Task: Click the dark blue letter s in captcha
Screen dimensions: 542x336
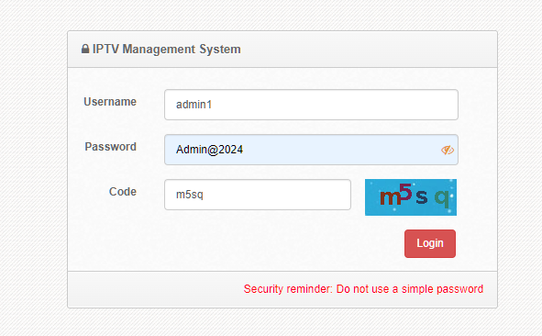Action: (421, 196)
